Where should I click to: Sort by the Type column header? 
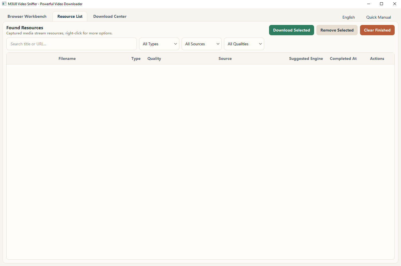coord(136,58)
